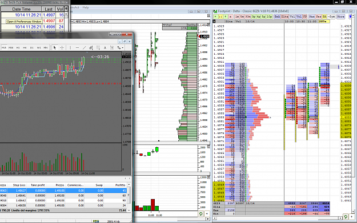This screenshot has height=223, width=357.
Task: Click the -Sym button in Footprint toolbar
Action: coord(331,17)
